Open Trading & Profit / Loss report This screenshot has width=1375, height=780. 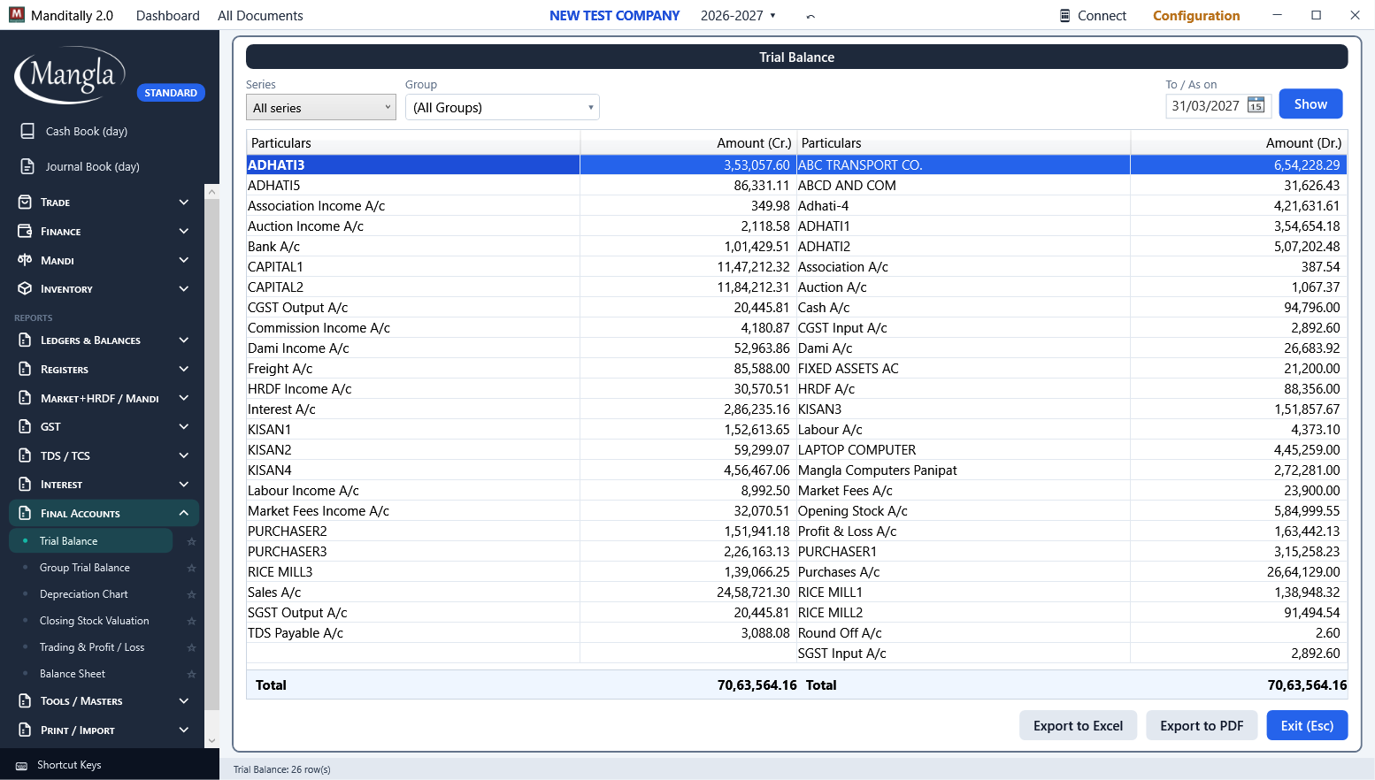92,647
